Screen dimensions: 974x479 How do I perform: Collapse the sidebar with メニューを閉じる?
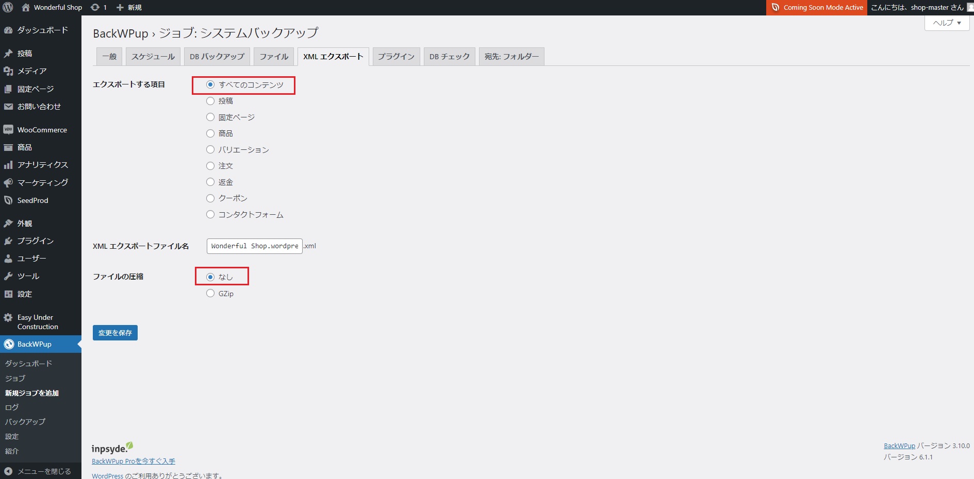tap(37, 471)
